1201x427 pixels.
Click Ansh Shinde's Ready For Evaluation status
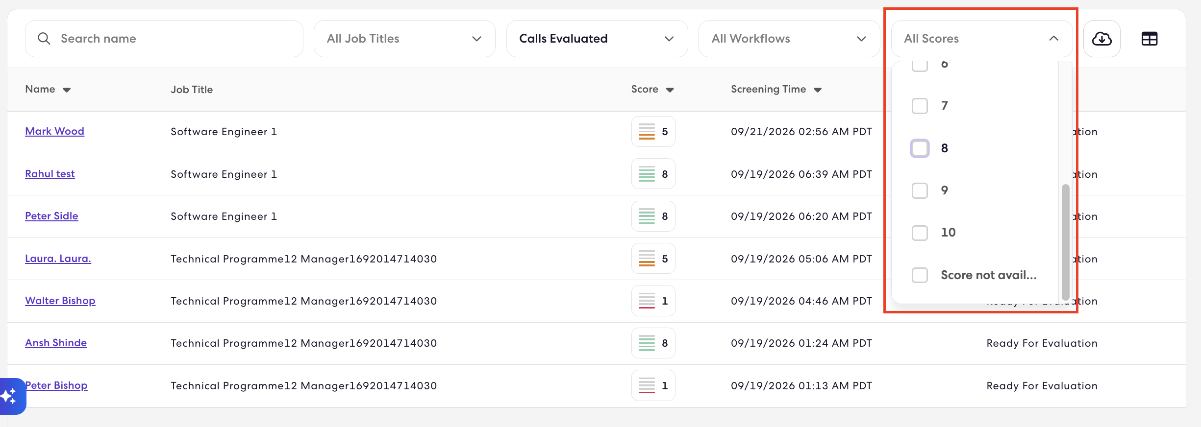[1042, 343]
